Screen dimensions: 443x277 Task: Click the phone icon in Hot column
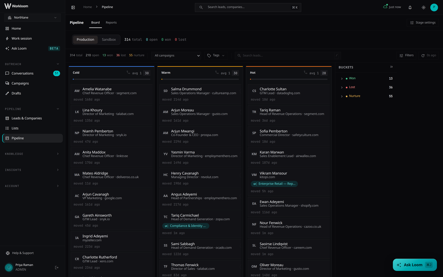pos(305,72)
